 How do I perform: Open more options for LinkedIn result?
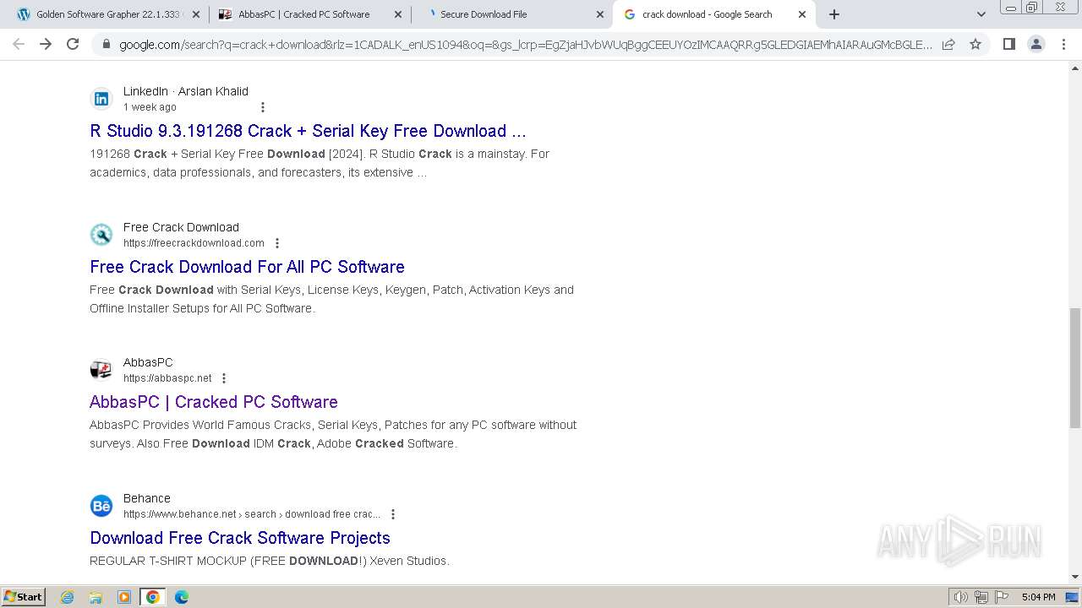(263, 107)
